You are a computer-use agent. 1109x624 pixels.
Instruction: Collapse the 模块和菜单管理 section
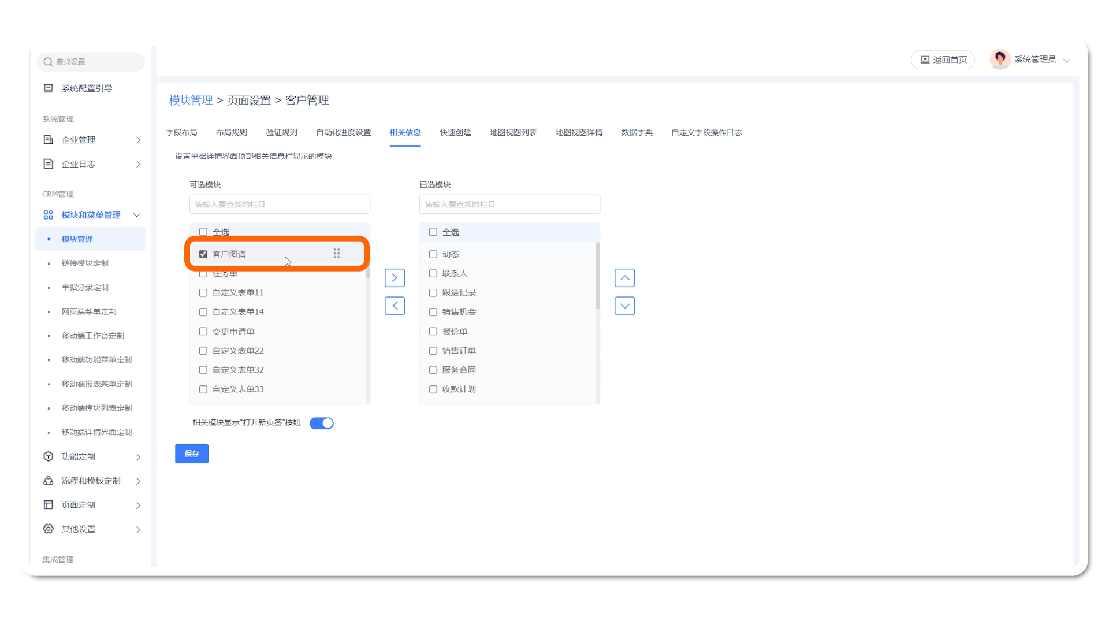point(137,215)
